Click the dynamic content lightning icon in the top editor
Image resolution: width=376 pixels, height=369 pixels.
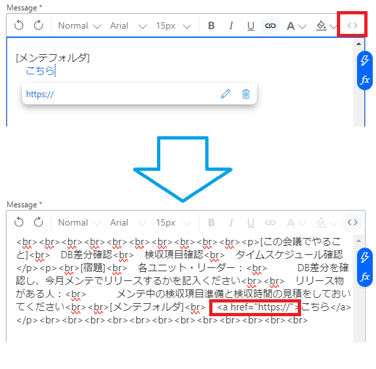click(365, 61)
